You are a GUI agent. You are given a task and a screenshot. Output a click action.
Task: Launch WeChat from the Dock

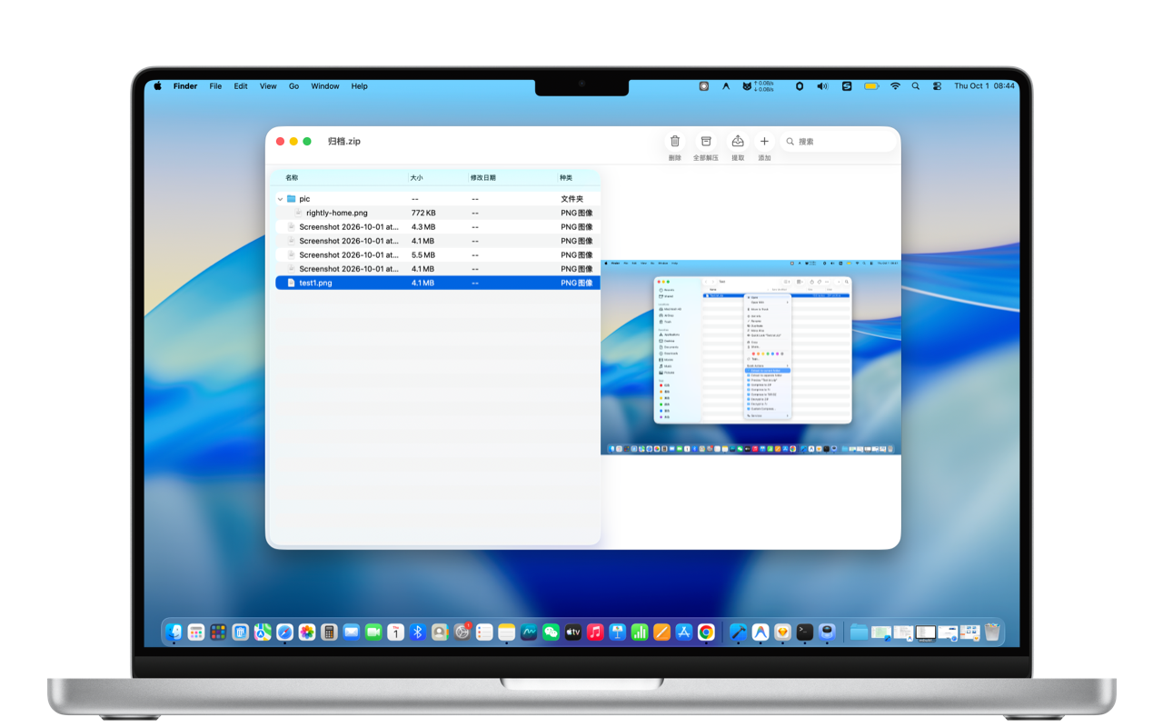click(551, 632)
